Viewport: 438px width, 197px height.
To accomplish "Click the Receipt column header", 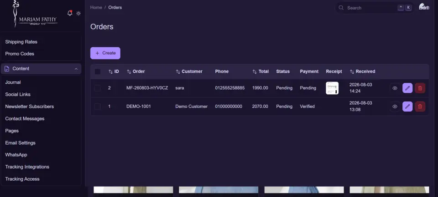I will (334, 71).
